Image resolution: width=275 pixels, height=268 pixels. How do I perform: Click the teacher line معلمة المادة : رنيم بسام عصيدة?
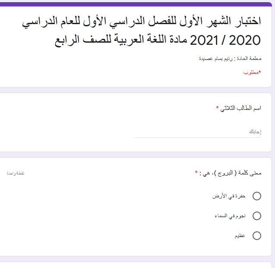(x=229, y=58)
